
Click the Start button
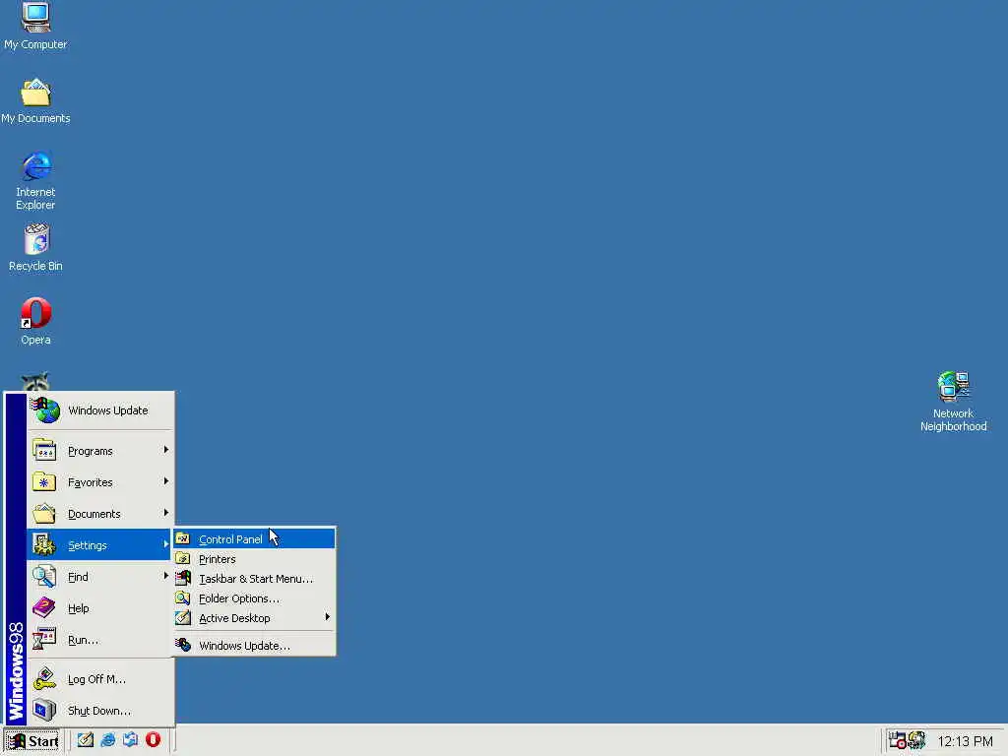pos(32,740)
